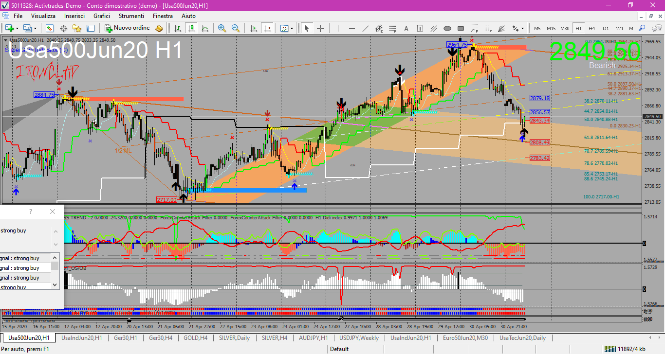Open the Grafici menu
Screen dimensions: 665x354
point(102,16)
